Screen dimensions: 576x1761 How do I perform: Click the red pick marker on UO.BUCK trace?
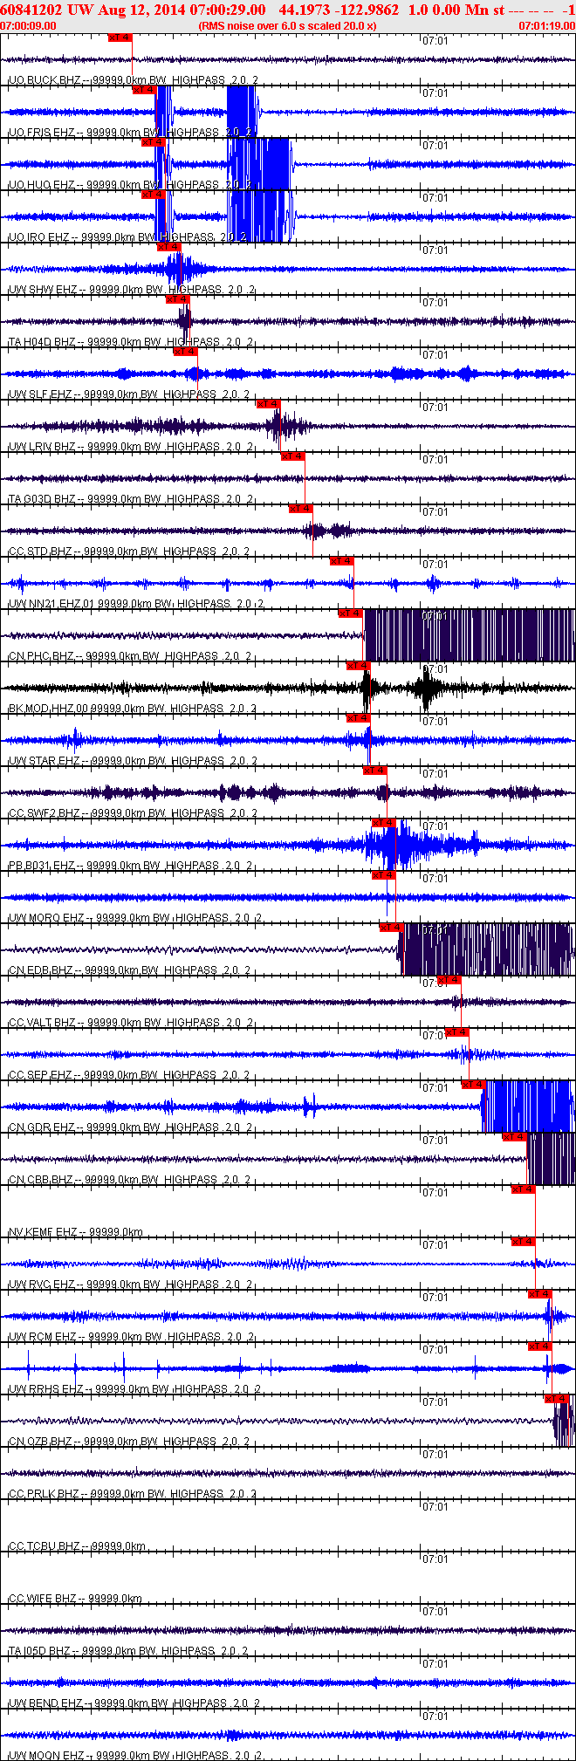tap(120, 38)
